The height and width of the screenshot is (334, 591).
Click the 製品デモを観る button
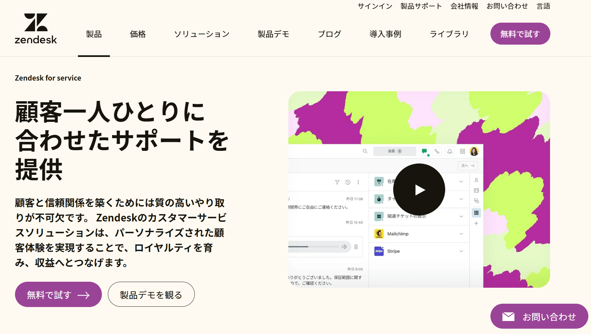click(151, 294)
